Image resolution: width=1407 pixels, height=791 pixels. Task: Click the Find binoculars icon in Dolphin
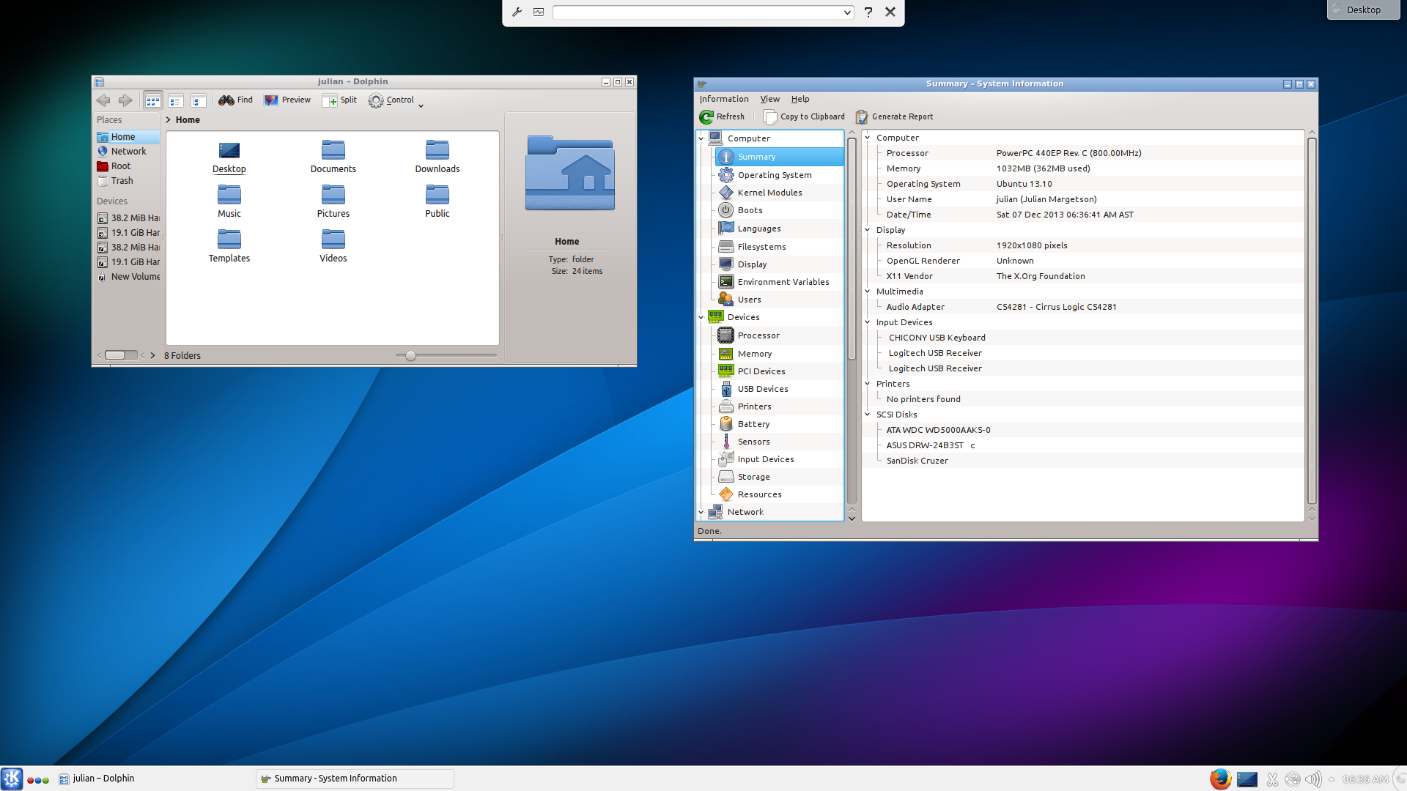(x=226, y=100)
